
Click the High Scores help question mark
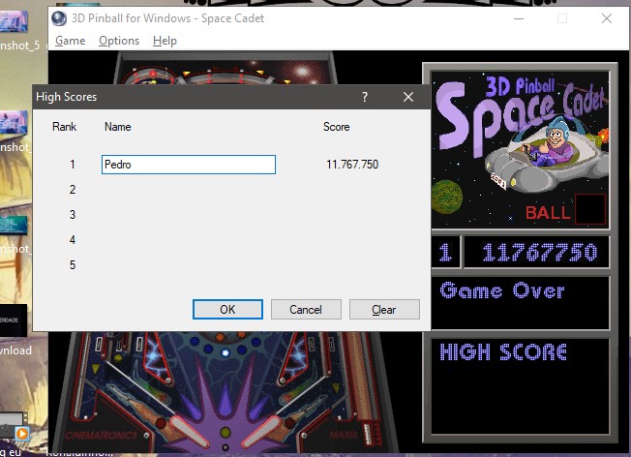click(x=365, y=97)
